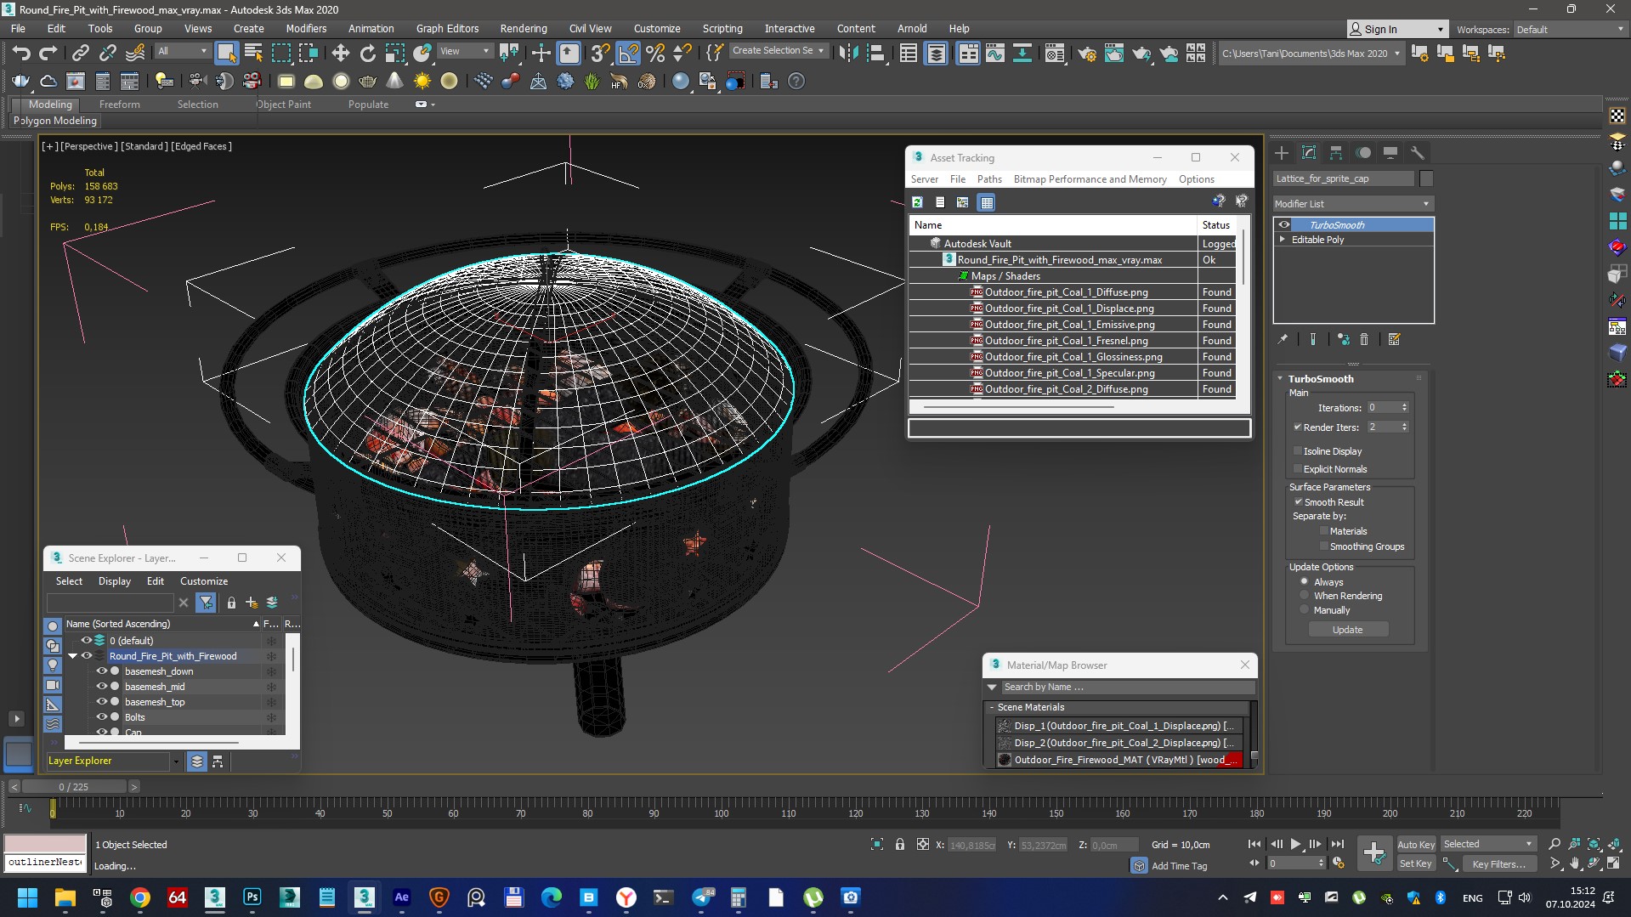Enable the Explicit Normals checkbox
Screen dimensions: 1631x917
point(1298,469)
